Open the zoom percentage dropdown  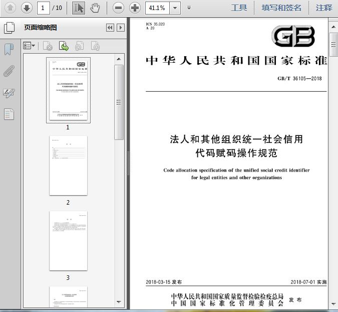[175, 8]
